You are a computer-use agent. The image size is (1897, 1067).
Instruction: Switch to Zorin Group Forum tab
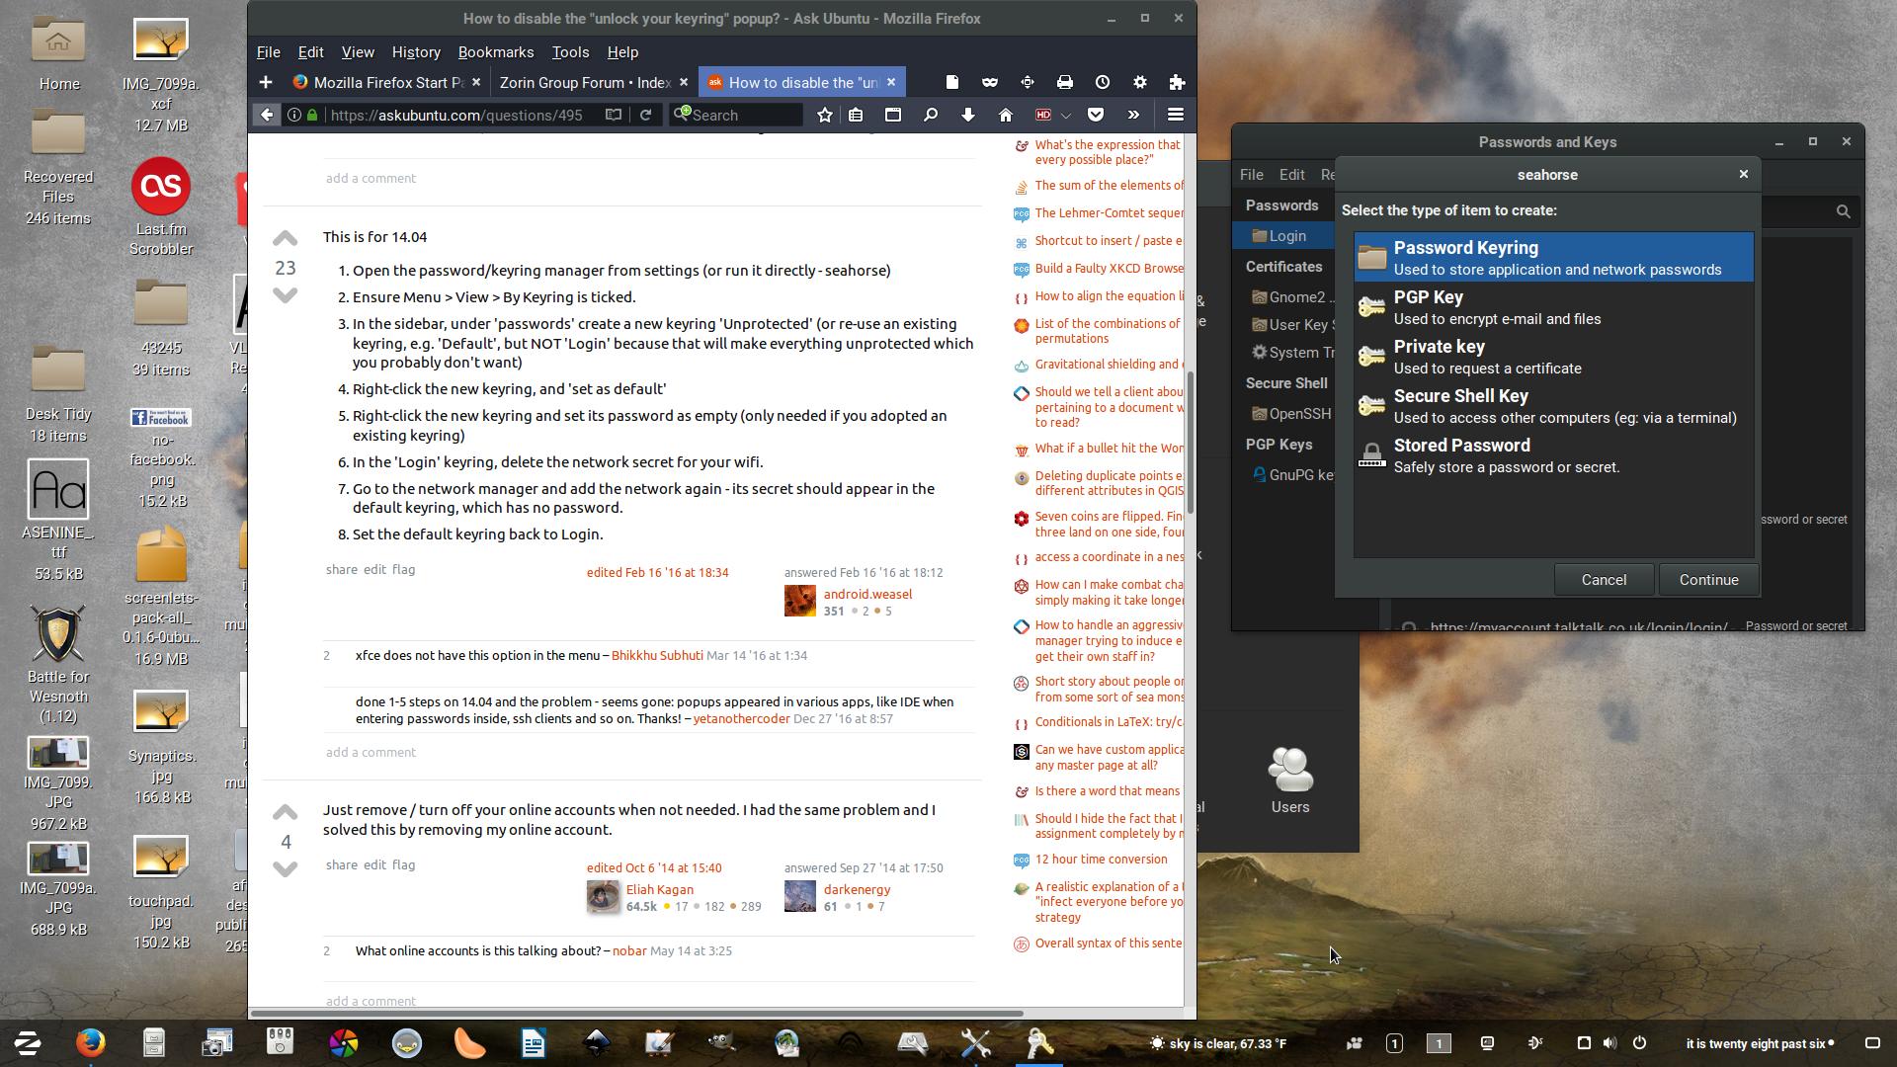(585, 82)
